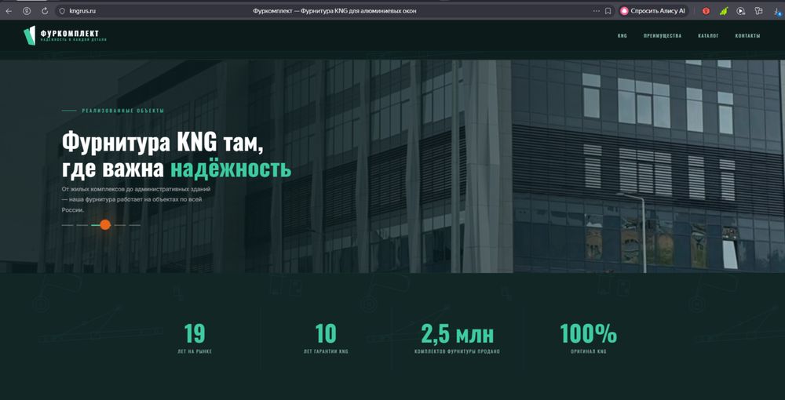The image size is (785, 400).
Task: Click the Фуркомплект logo
Action: pos(65,35)
